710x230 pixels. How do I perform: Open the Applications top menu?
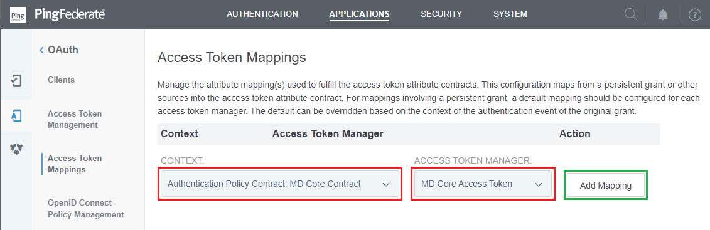point(359,14)
